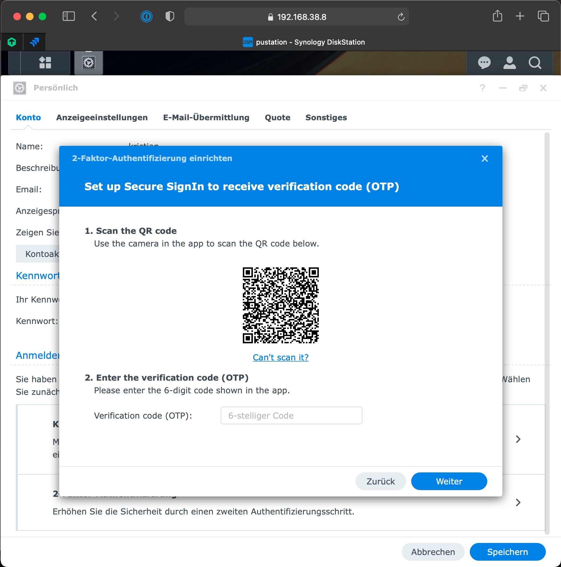Focus the Verification code (OTP) field
The image size is (561, 567).
point(291,415)
